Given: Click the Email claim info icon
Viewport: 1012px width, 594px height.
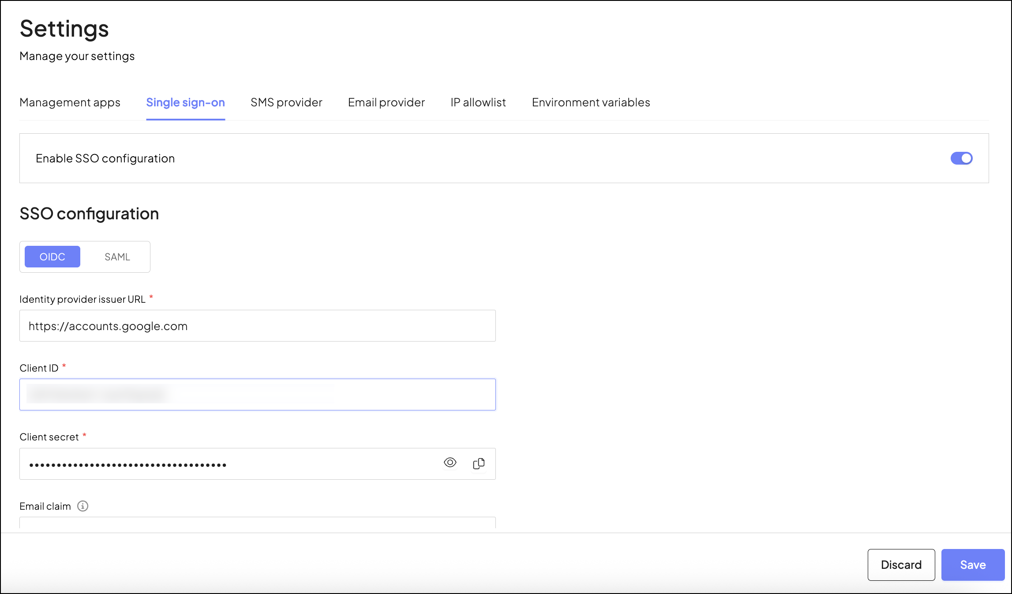Looking at the screenshot, I should [82, 506].
